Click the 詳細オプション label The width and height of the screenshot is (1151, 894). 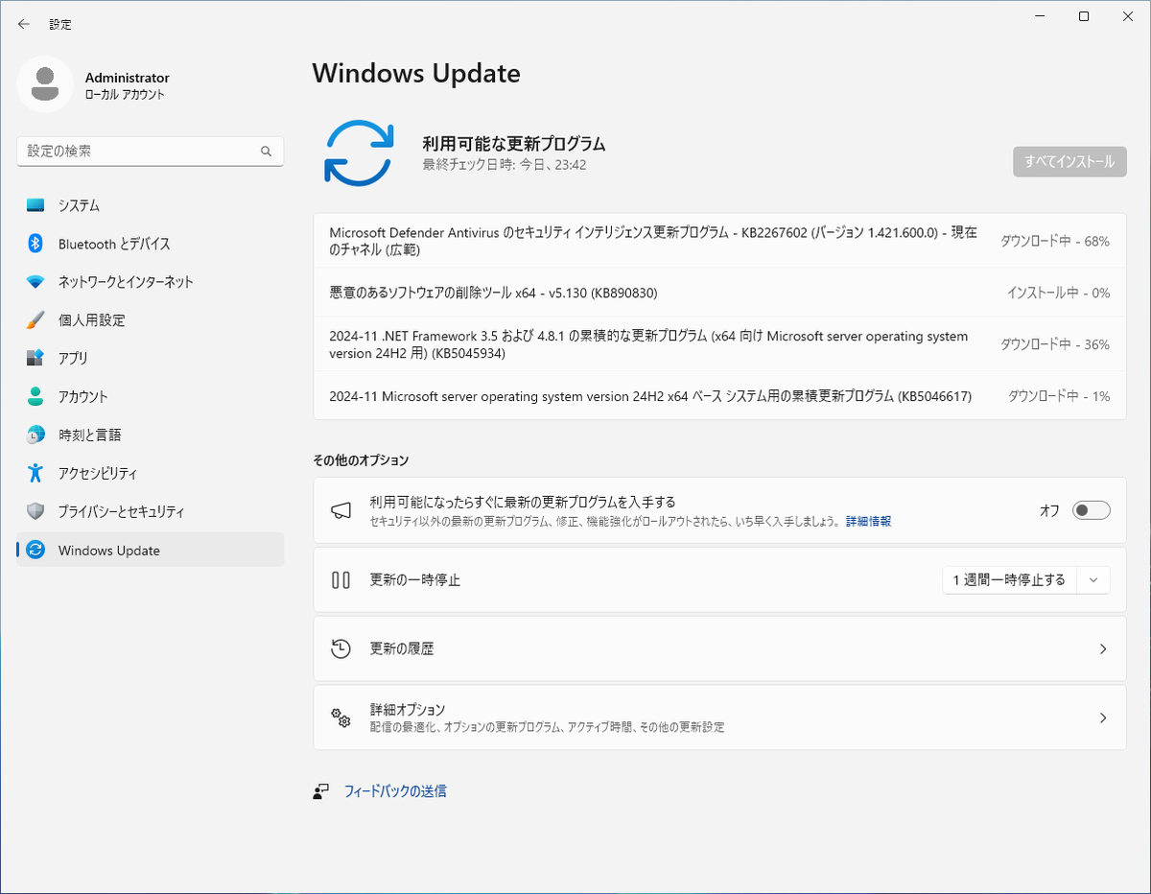(x=408, y=710)
